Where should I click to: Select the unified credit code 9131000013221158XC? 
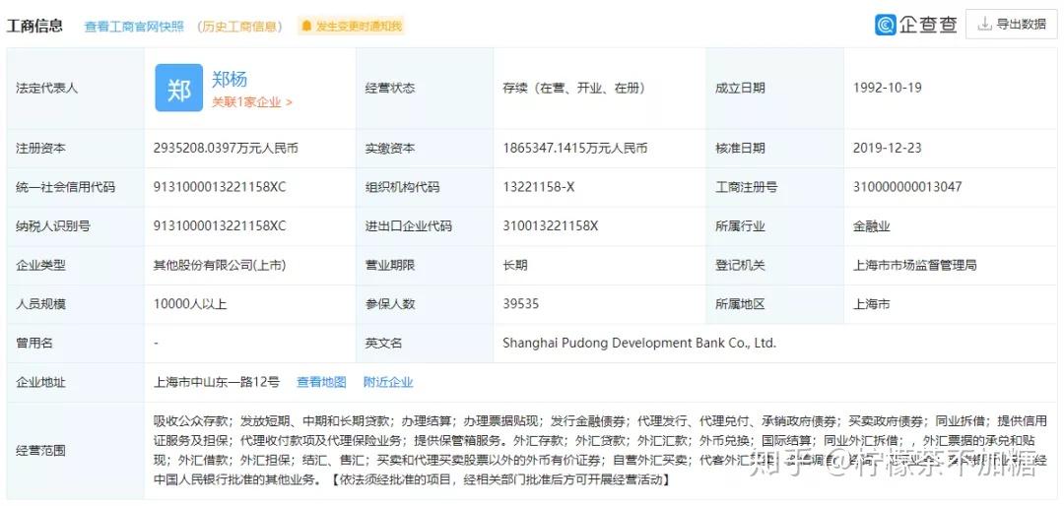(220, 187)
